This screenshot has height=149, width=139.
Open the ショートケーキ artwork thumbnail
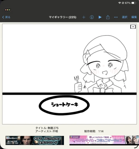(69, 74)
